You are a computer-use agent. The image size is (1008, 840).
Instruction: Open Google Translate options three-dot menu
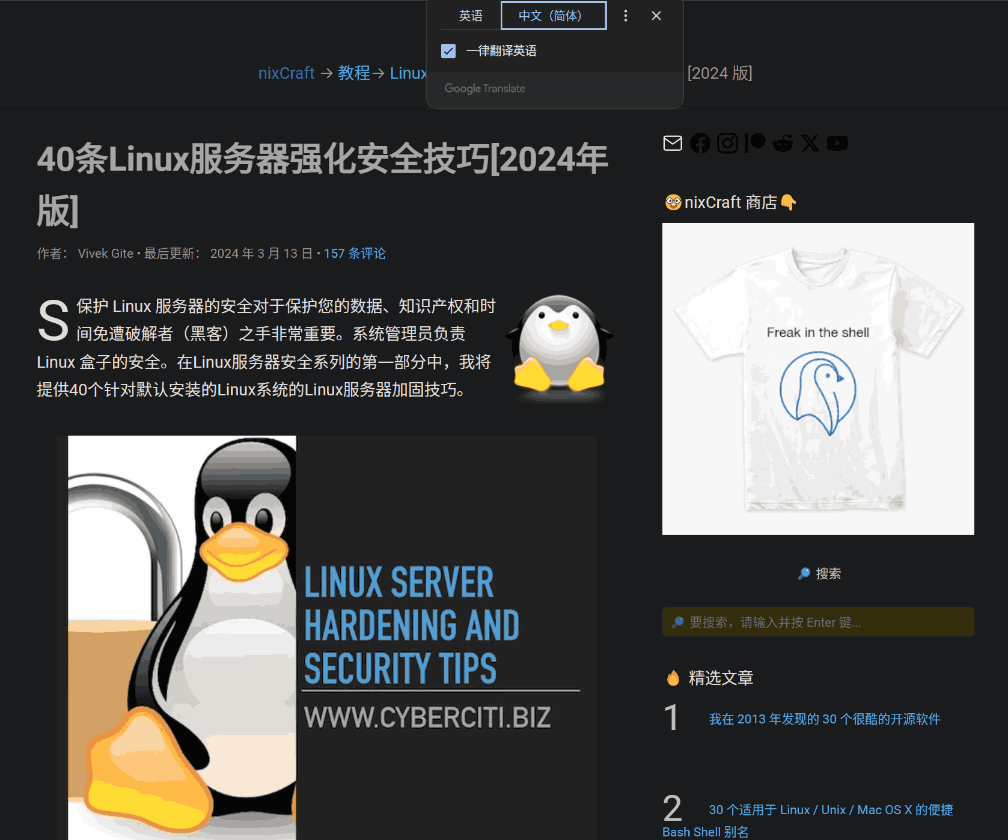click(626, 16)
